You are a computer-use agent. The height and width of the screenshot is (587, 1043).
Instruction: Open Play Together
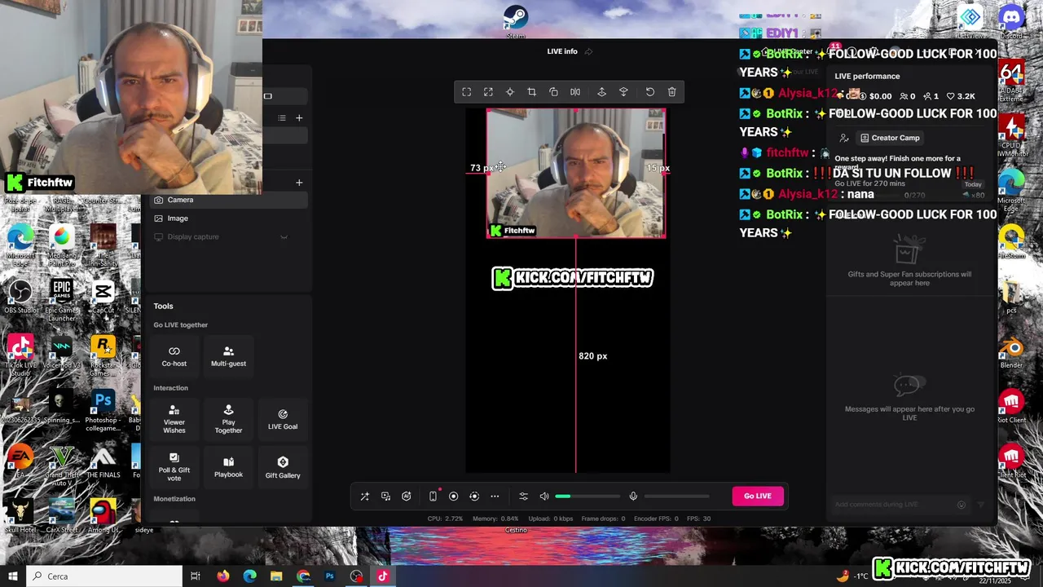[x=228, y=419]
